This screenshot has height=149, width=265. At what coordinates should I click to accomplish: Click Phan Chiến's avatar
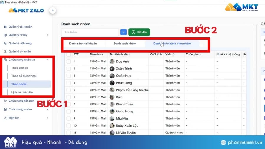click(112, 104)
